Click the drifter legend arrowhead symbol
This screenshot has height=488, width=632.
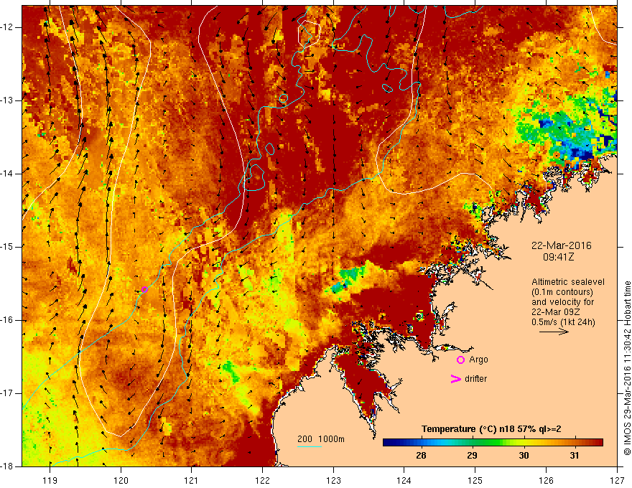(455, 379)
